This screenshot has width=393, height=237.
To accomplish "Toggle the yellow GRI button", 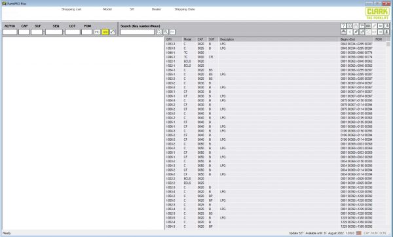I will pos(105,32).
